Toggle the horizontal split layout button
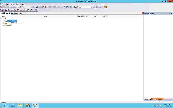This screenshot has height=108, width=173. coord(98,7)
